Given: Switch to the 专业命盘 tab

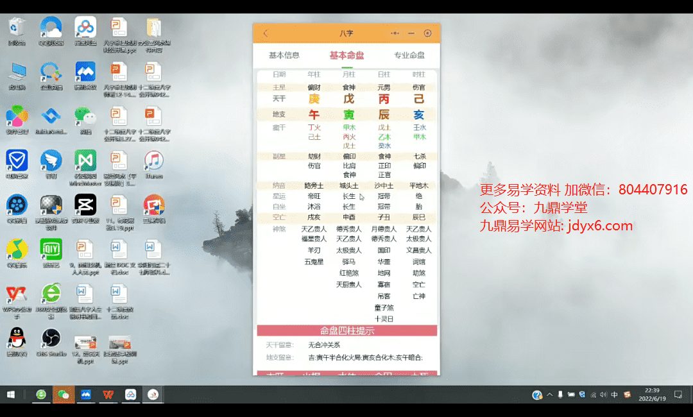Looking at the screenshot, I should point(409,55).
